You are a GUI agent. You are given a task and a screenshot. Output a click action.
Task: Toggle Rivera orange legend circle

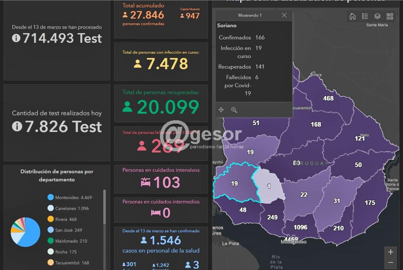pyautogui.click(x=51, y=219)
